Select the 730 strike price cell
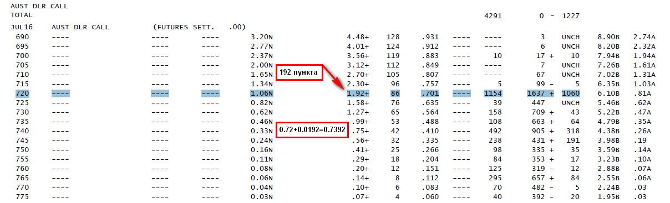Viewport: 670px width, 203px height. point(22,112)
